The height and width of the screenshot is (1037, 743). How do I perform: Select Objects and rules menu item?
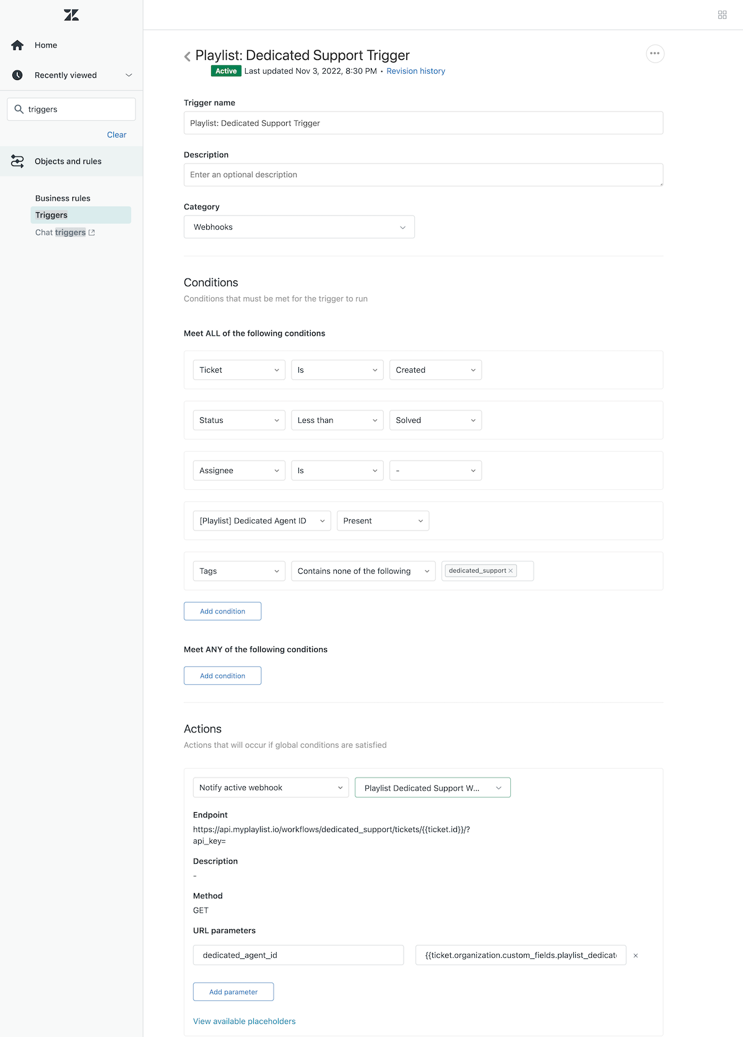71,162
